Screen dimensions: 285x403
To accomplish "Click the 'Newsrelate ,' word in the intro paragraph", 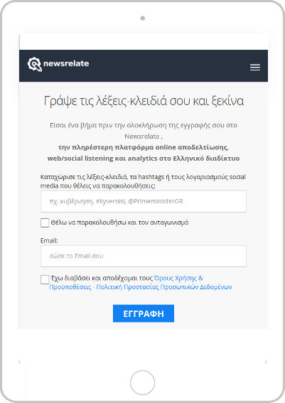I will pos(144,136).
